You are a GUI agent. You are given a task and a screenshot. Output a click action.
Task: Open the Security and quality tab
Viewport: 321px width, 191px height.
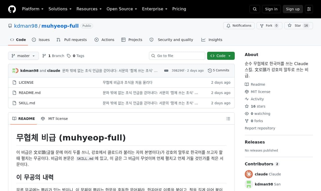tap(171, 40)
